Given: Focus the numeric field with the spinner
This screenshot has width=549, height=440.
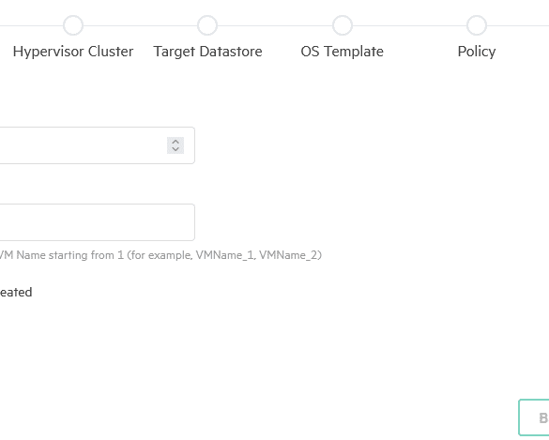Looking at the screenshot, I should (97, 145).
